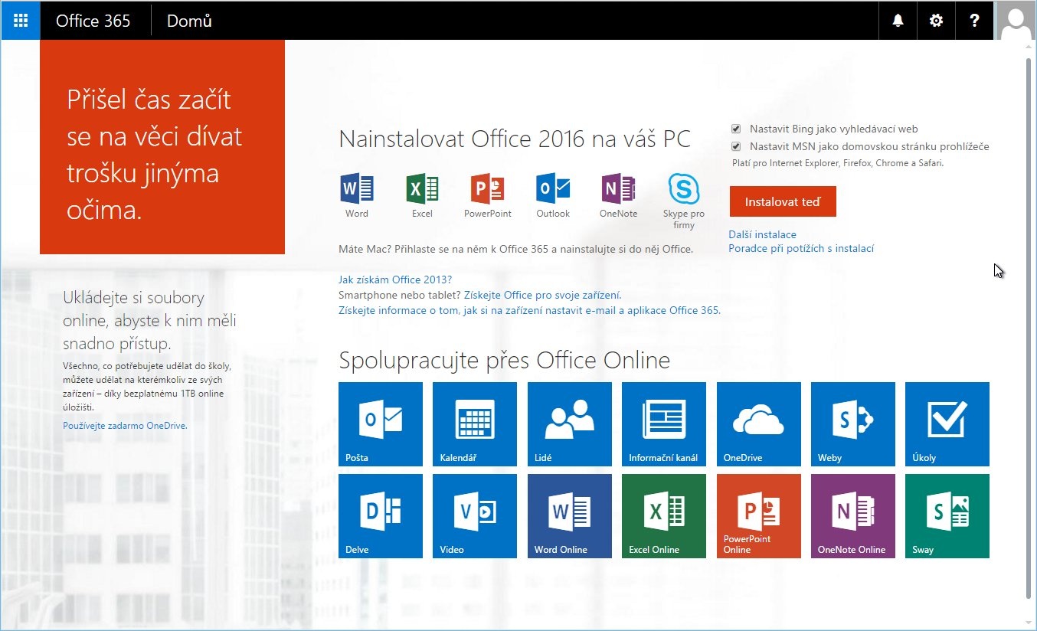
Task: Click the Domů header item
Action: pyautogui.click(x=189, y=21)
